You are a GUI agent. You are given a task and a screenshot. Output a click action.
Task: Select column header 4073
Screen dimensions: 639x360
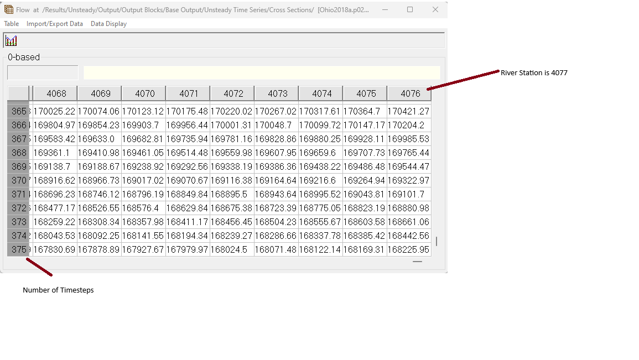click(x=277, y=93)
